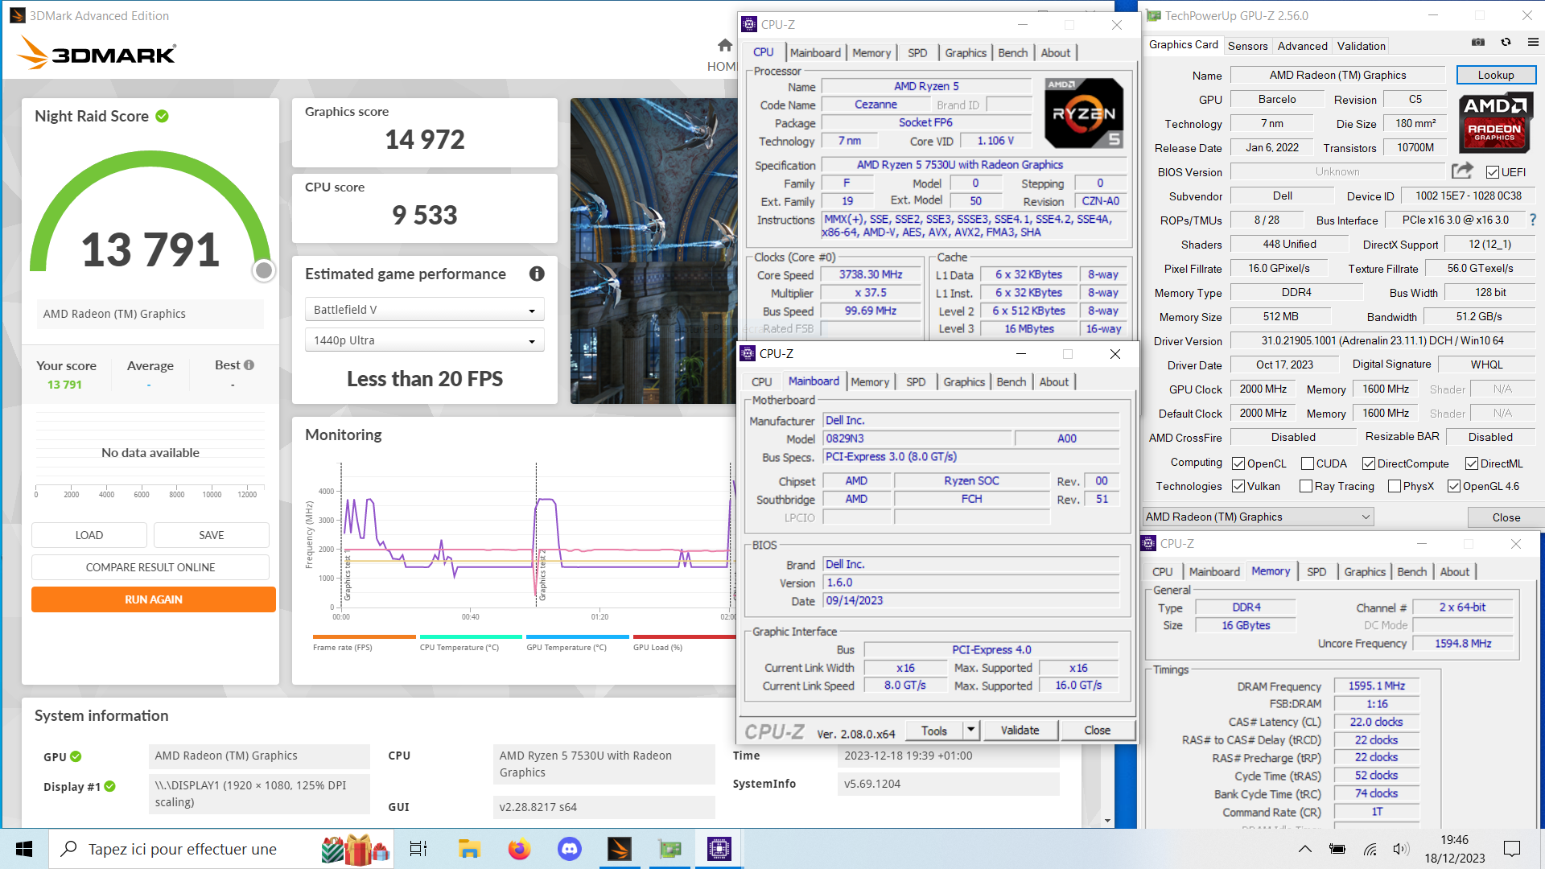
Task: Click the GPU-Z BIOS export share icon
Action: coord(1462,171)
